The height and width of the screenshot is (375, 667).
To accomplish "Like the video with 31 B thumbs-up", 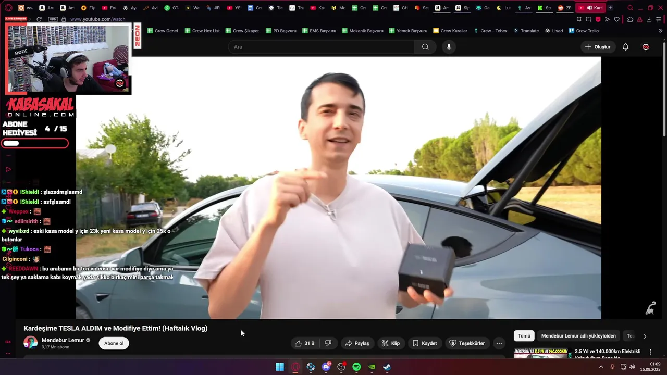I will [304, 343].
